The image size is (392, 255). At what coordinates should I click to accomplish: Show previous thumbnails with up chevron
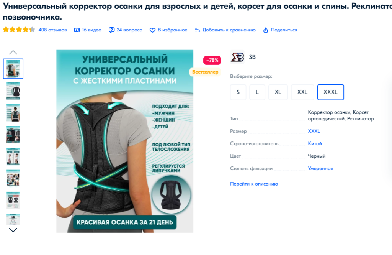(x=13, y=53)
